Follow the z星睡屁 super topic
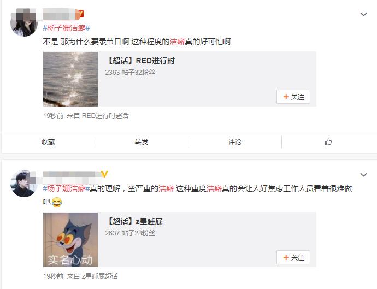The image size is (377, 289). click(x=293, y=257)
